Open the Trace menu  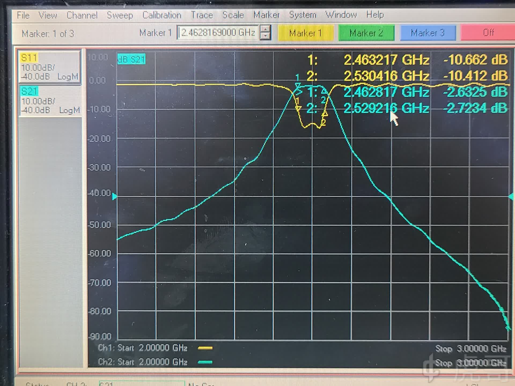click(x=202, y=15)
